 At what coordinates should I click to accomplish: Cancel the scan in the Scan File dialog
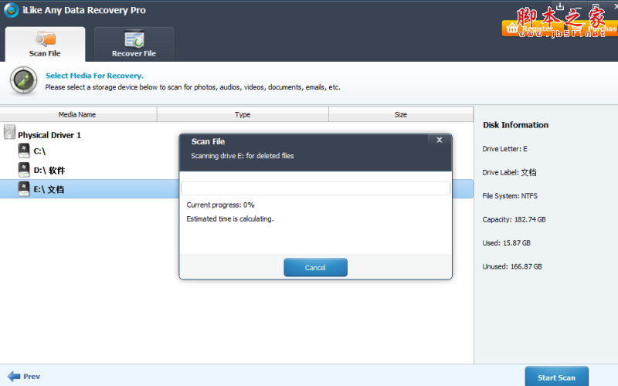pos(315,267)
